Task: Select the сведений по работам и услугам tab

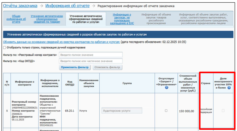Action: pyautogui.click(x=86, y=18)
